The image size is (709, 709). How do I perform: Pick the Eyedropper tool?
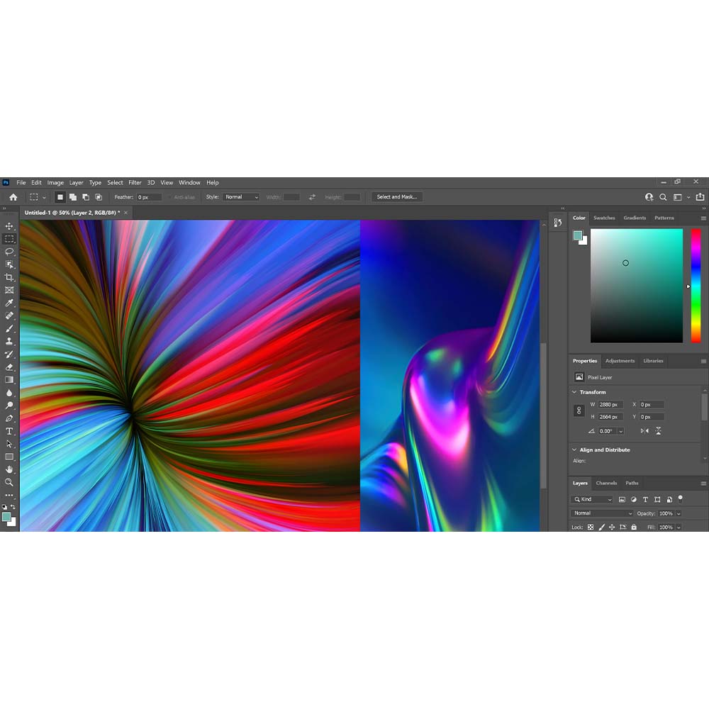pyautogui.click(x=9, y=303)
